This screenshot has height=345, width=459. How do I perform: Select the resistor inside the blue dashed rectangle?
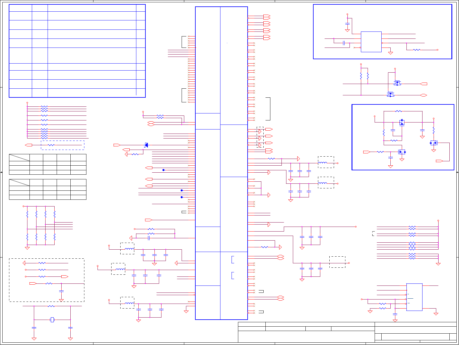pyautogui.click(x=51, y=145)
